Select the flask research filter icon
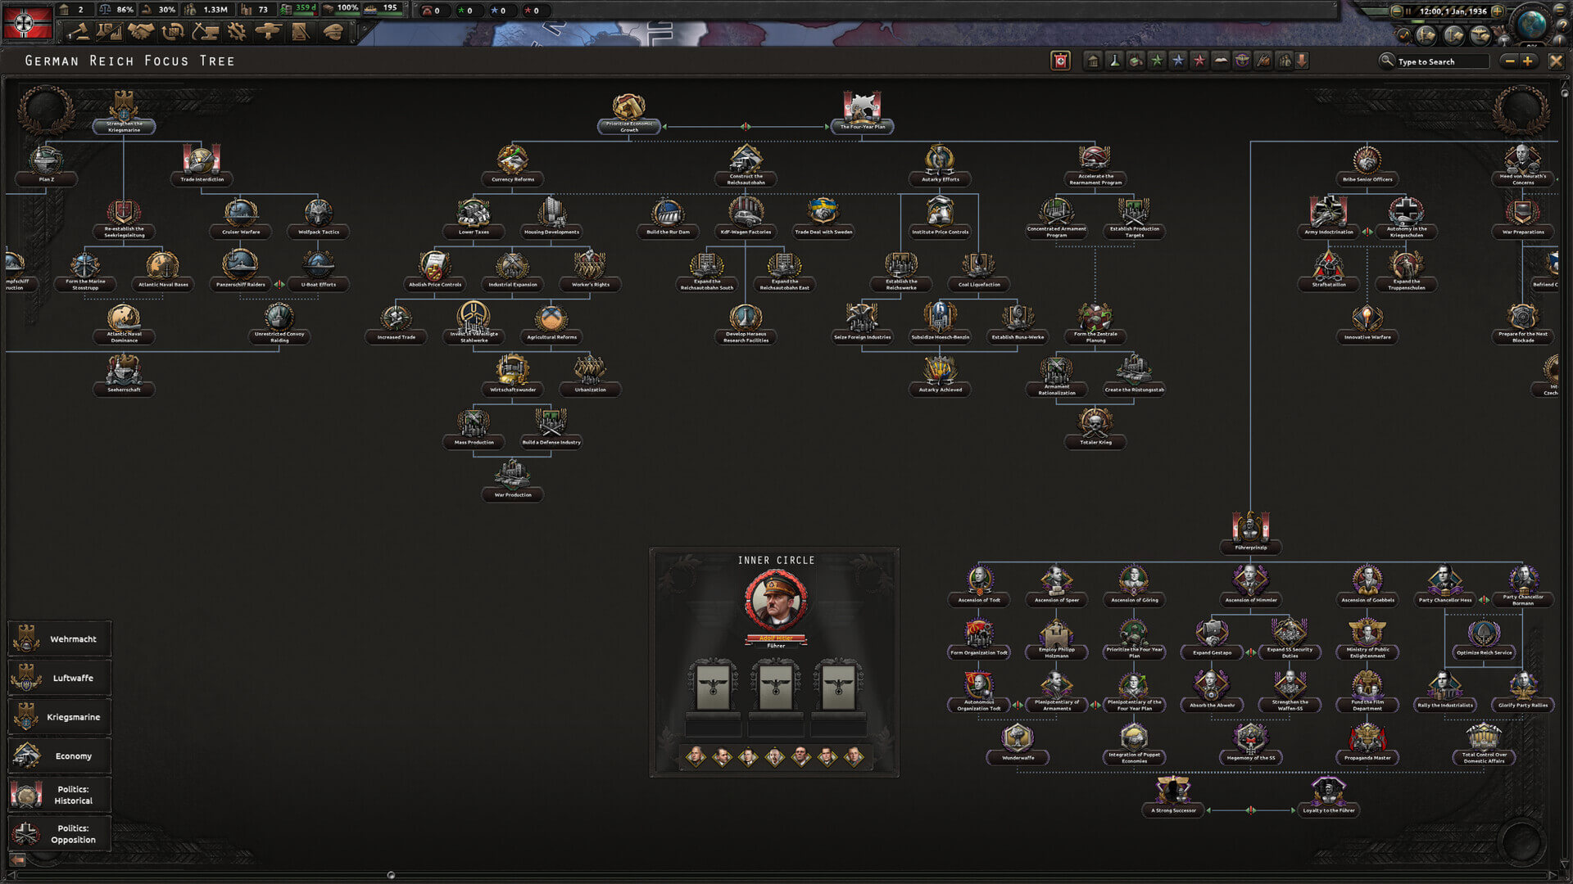 [1115, 61]
